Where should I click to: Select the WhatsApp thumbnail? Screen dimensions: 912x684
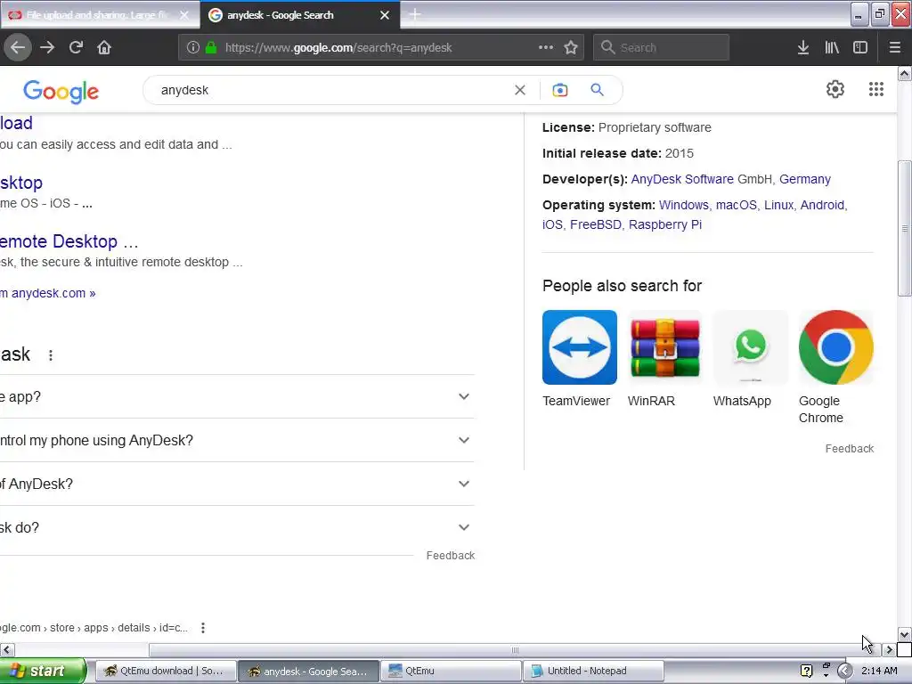tap(750, 347)
